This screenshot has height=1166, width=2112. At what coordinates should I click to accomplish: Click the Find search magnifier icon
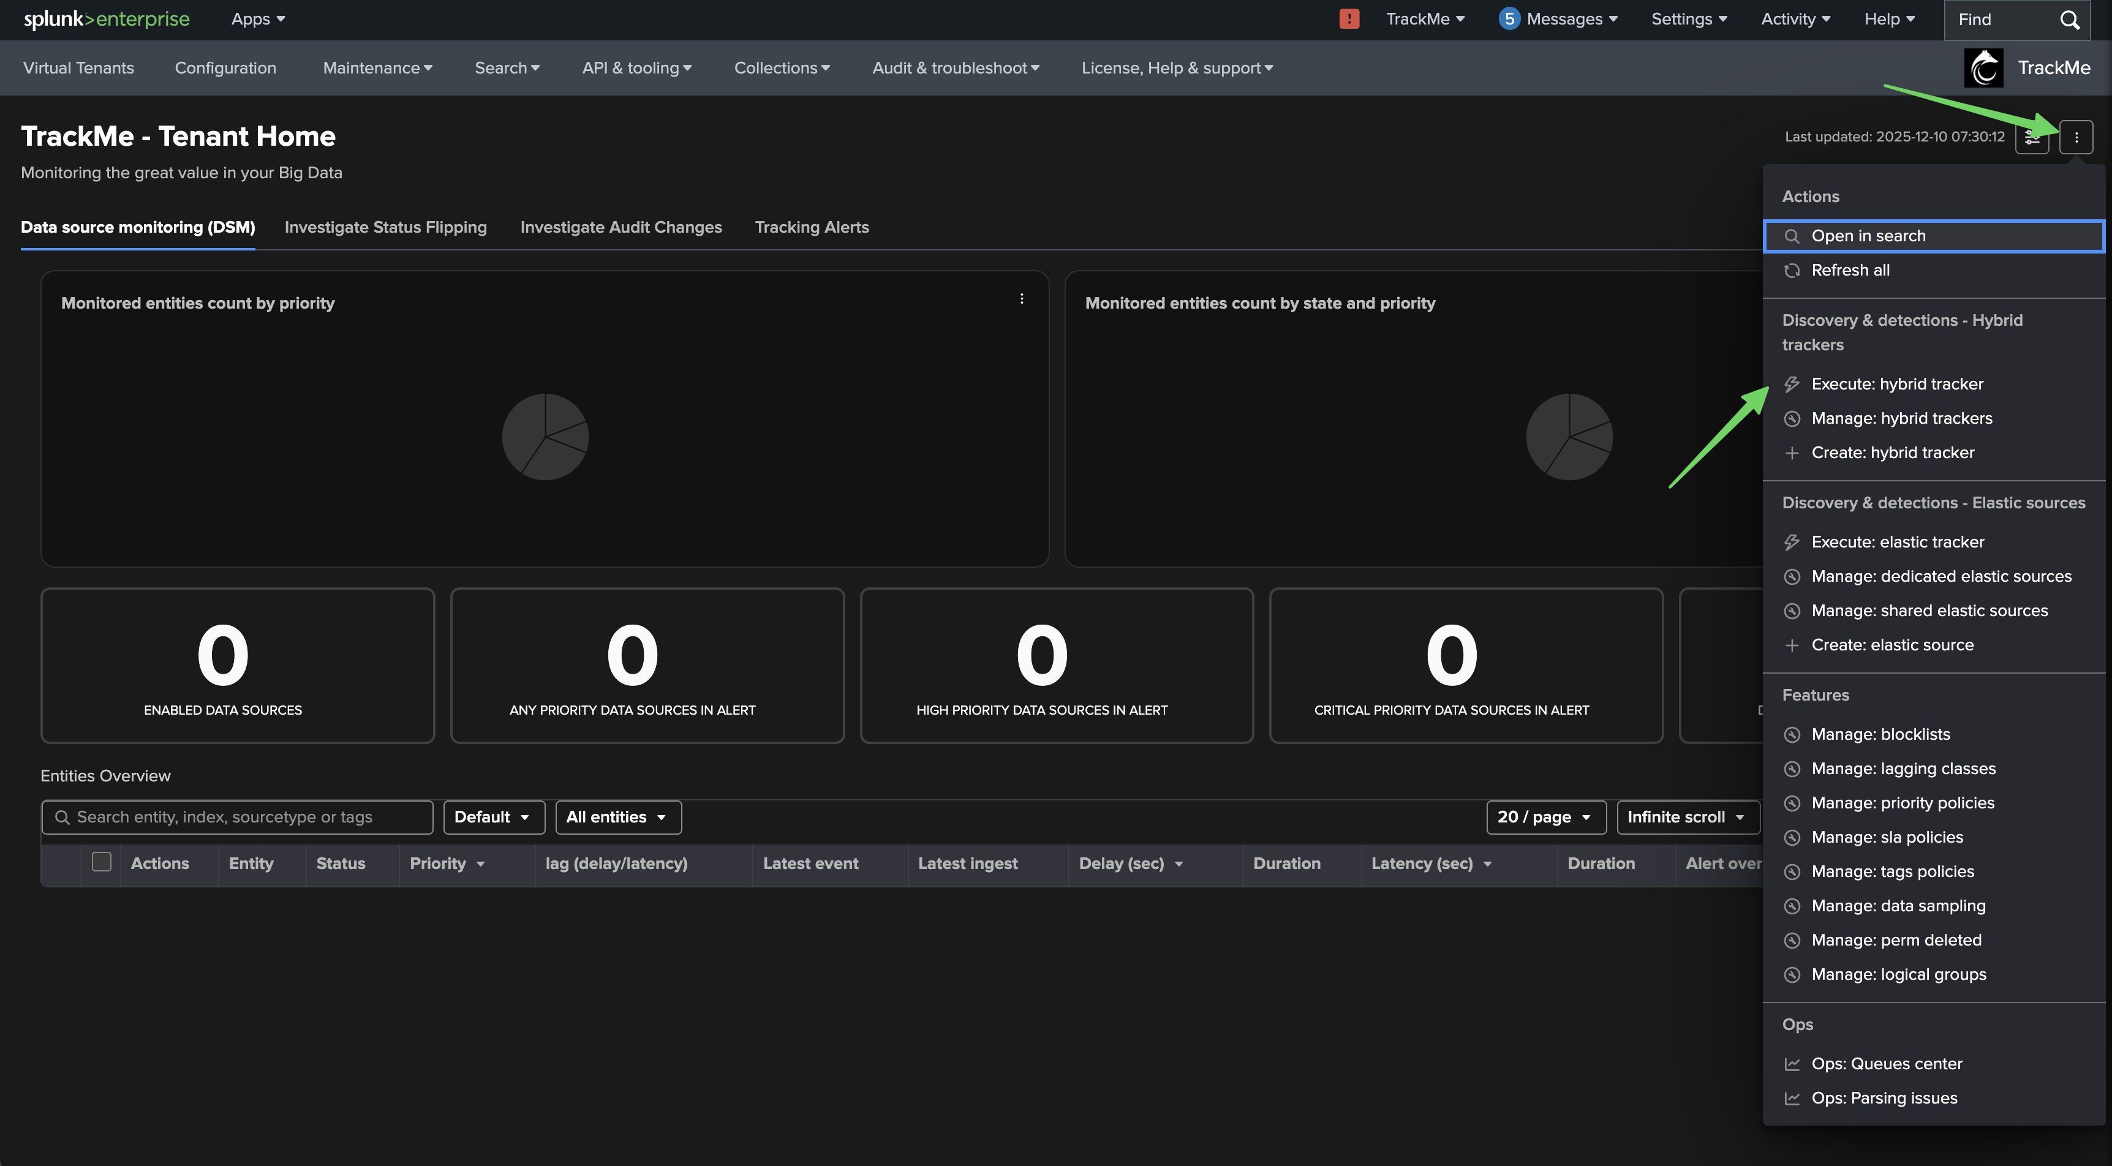click(x=2069, y=20)
